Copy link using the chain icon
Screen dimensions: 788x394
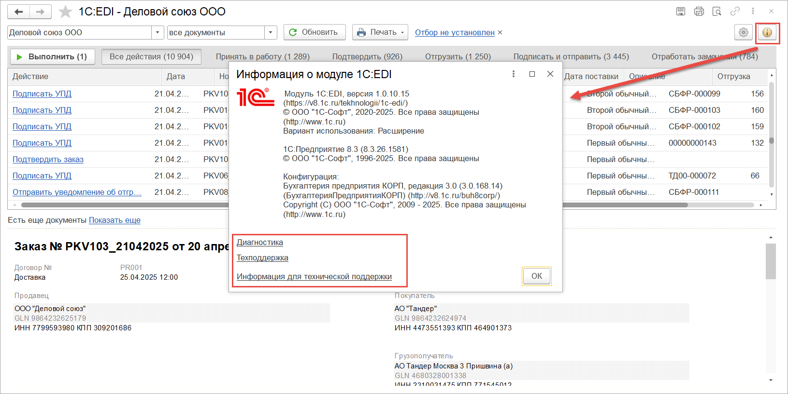tap(735, 11)
